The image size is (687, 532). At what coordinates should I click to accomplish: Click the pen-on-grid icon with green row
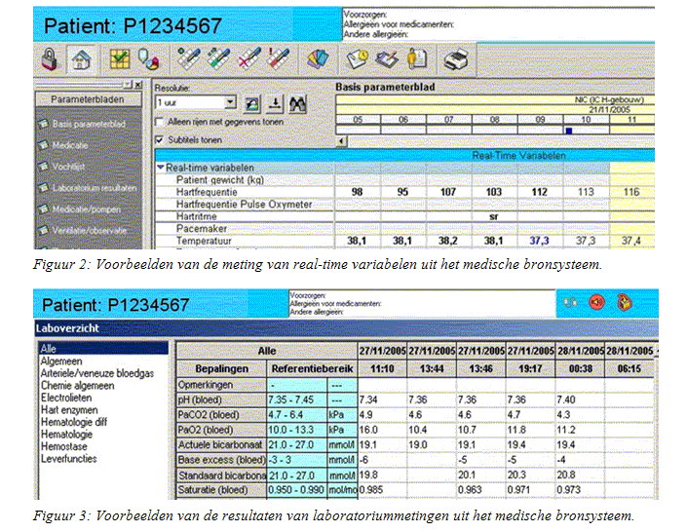[x=218, y=58]
